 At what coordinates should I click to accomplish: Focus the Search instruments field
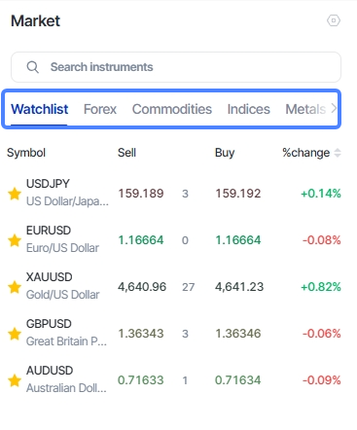tap(176, 67)
